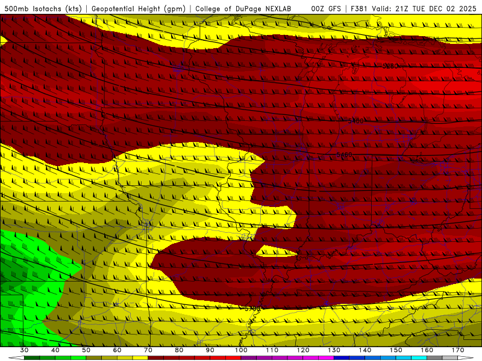Click the 170 knot scale label
Screen dimensions: 482x361
pyautogui.click(x=458, y=350)
